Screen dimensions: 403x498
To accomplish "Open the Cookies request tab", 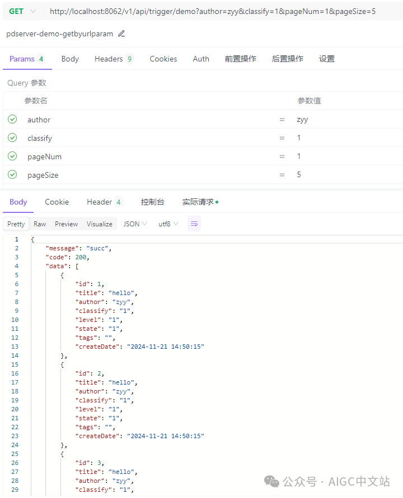I will coord(163,59).
